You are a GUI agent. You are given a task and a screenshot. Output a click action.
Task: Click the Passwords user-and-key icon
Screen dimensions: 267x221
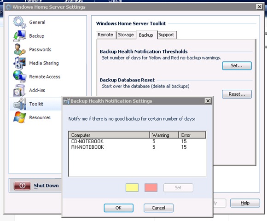[x=20, y=50]
